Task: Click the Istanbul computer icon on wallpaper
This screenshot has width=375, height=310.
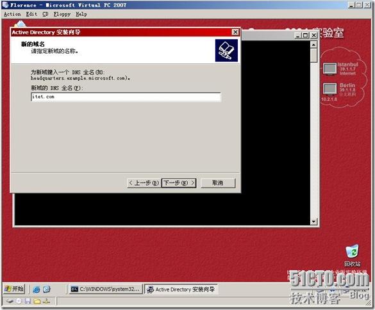Action: 329,69
